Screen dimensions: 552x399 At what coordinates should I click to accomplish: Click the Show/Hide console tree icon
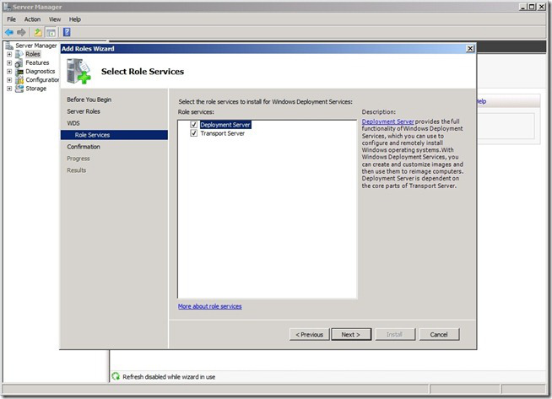coord(51,32)
